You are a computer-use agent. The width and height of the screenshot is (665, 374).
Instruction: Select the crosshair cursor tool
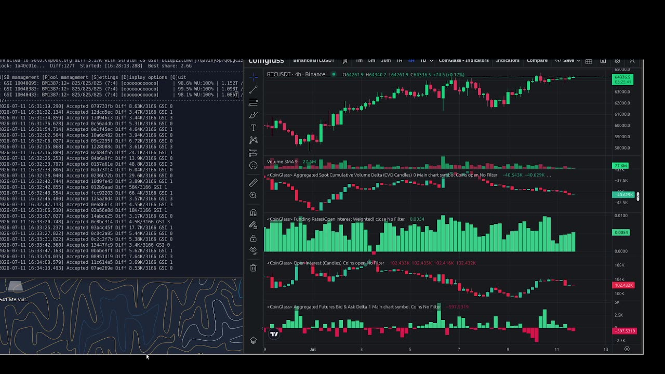click(x=253, y=77)
